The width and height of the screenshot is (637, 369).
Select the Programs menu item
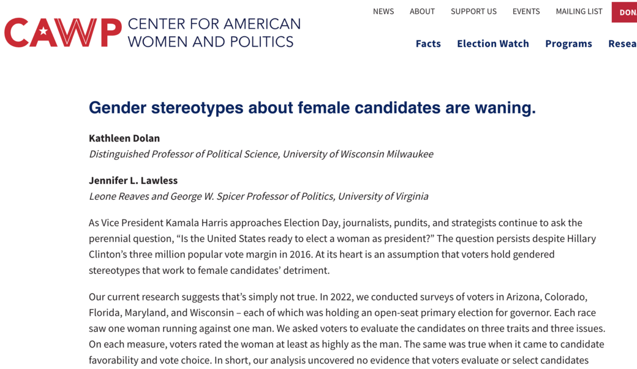[x=568, y=44]
